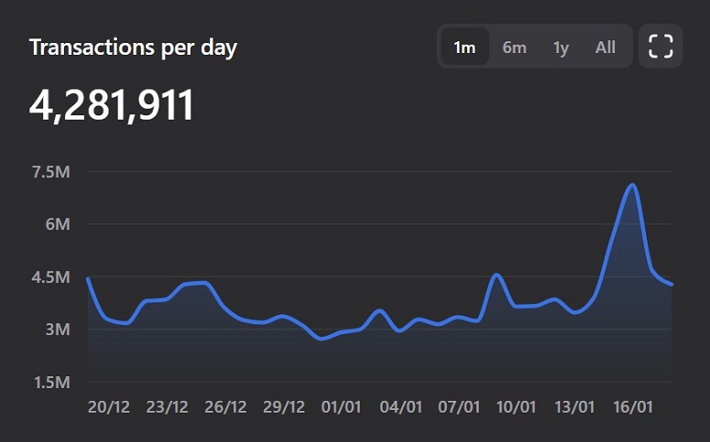Screen dimensions: 710x442
Task: Click the 01/01 date label
Action: point(342,407)
